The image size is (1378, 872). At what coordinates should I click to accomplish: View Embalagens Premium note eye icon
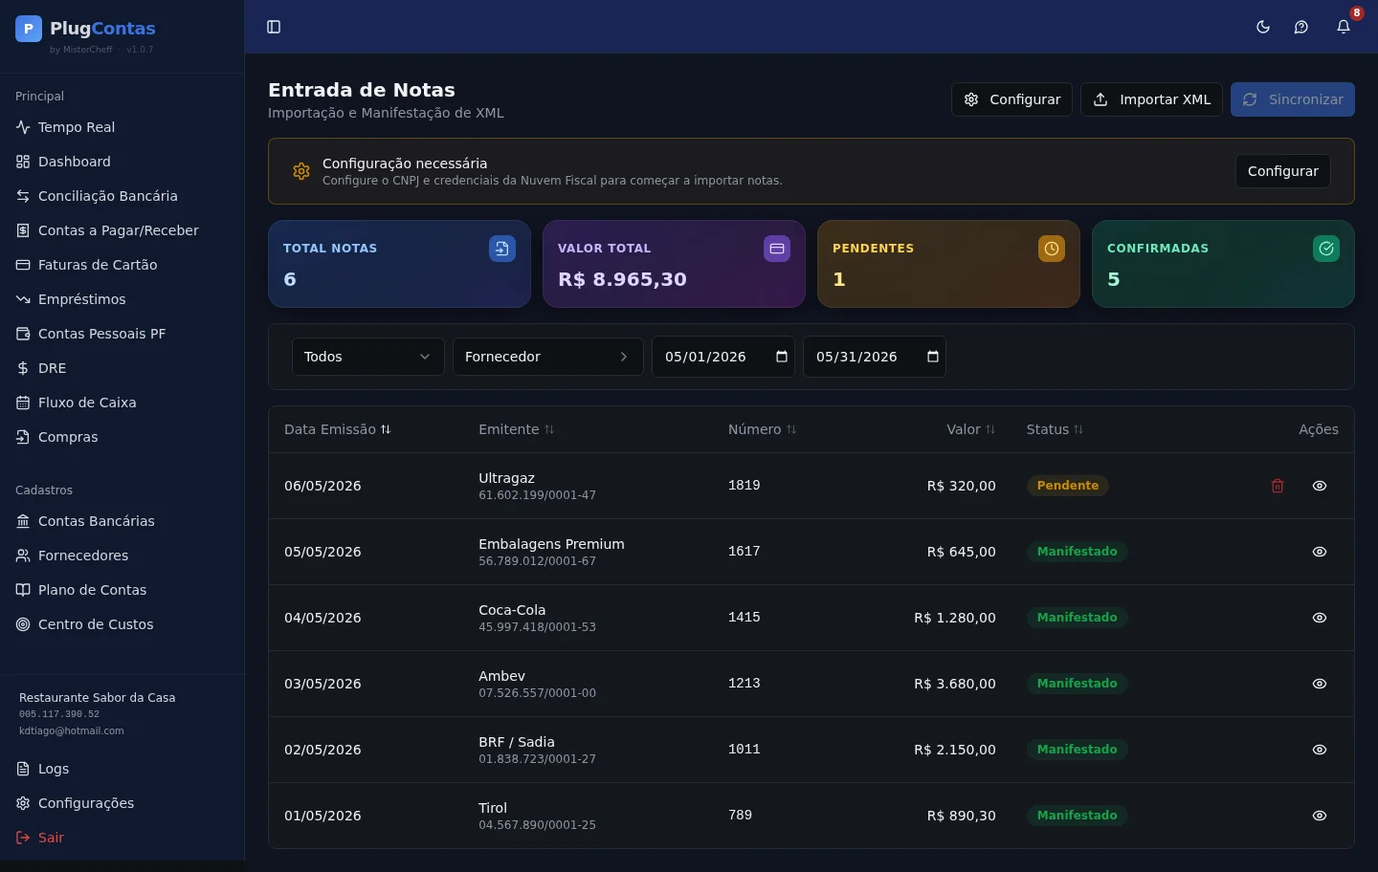coord(1320,552)
